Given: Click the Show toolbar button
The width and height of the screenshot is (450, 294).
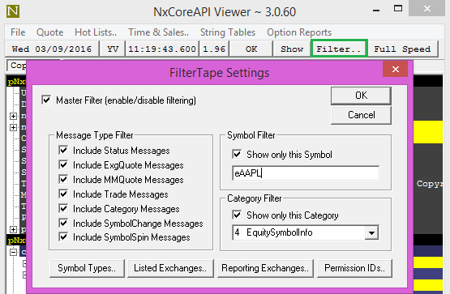Looking at the screenshot, I should click(292, 49).
